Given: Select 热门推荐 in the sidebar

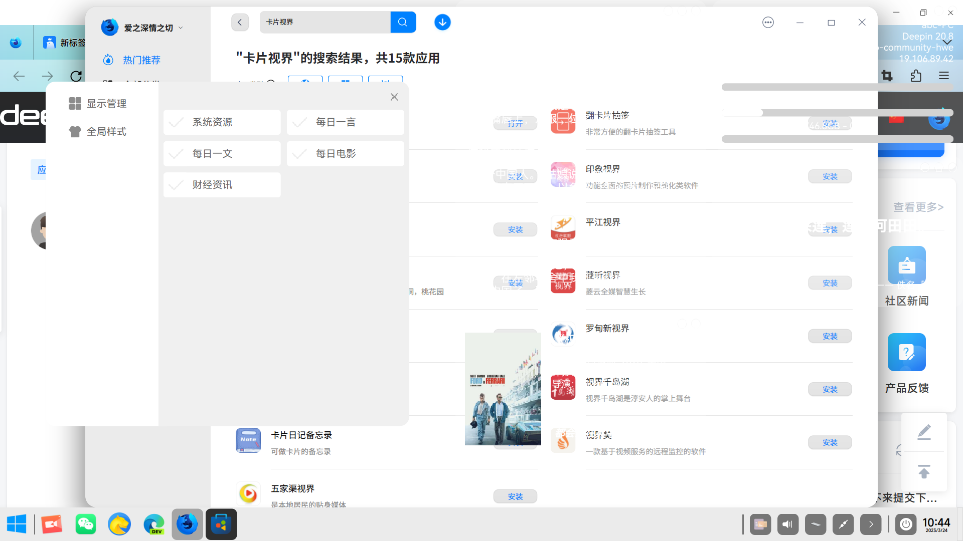Looking at the screenshot, I should point(141,60).
